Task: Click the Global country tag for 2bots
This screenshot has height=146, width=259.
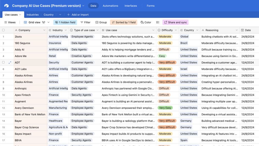Action: coord(184,37)
